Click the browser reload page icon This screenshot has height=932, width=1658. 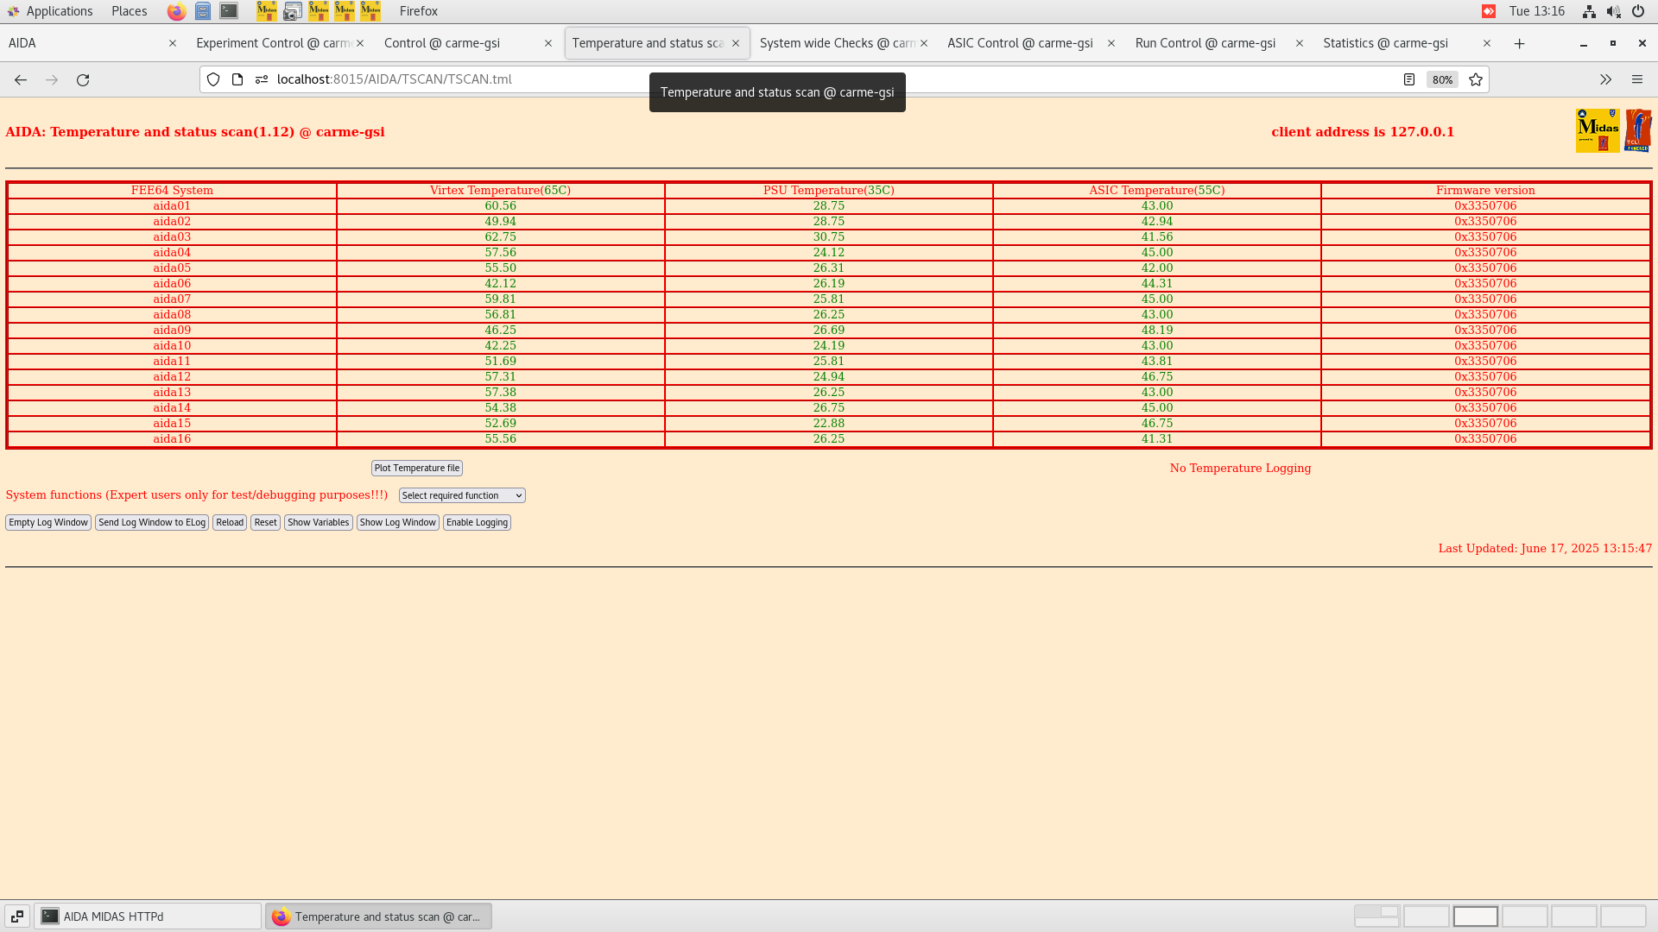click(83, 79)
